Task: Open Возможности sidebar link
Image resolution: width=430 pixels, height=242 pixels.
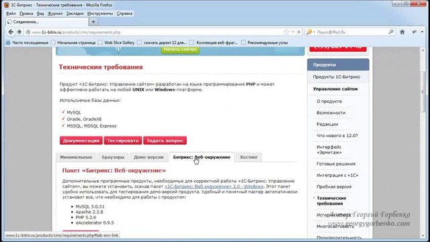Action: click(331, 113)
